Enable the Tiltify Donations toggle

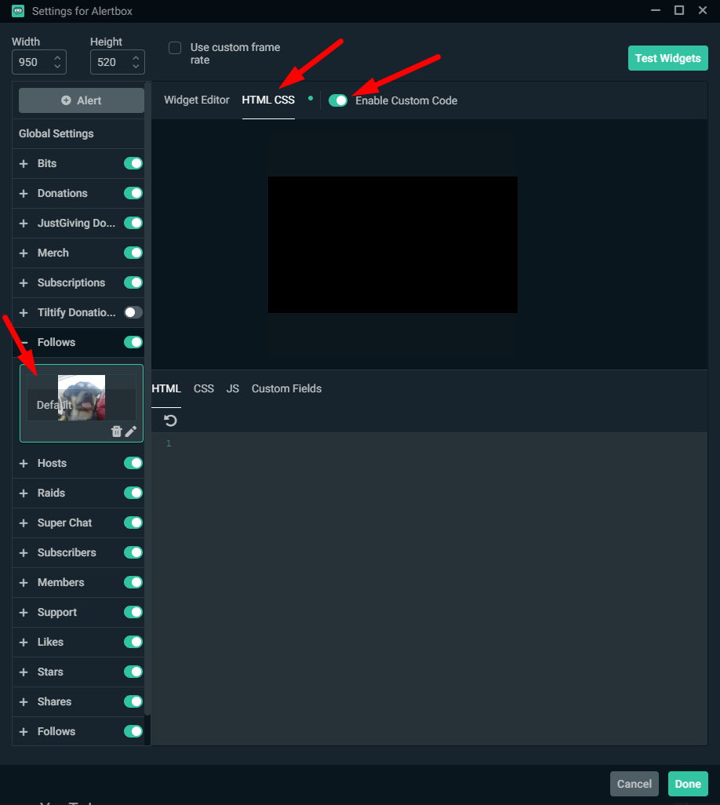click(133, 312)
